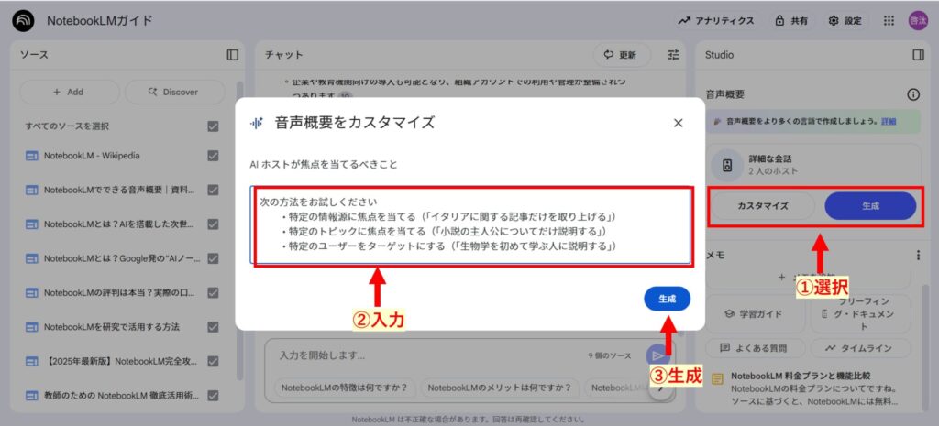Image resolution: width=939 pixels, height=426 pixels.
Task: Uncheck NotebookLMとは？AIを搭載した次世 source
Action: (x=213, y=224)
